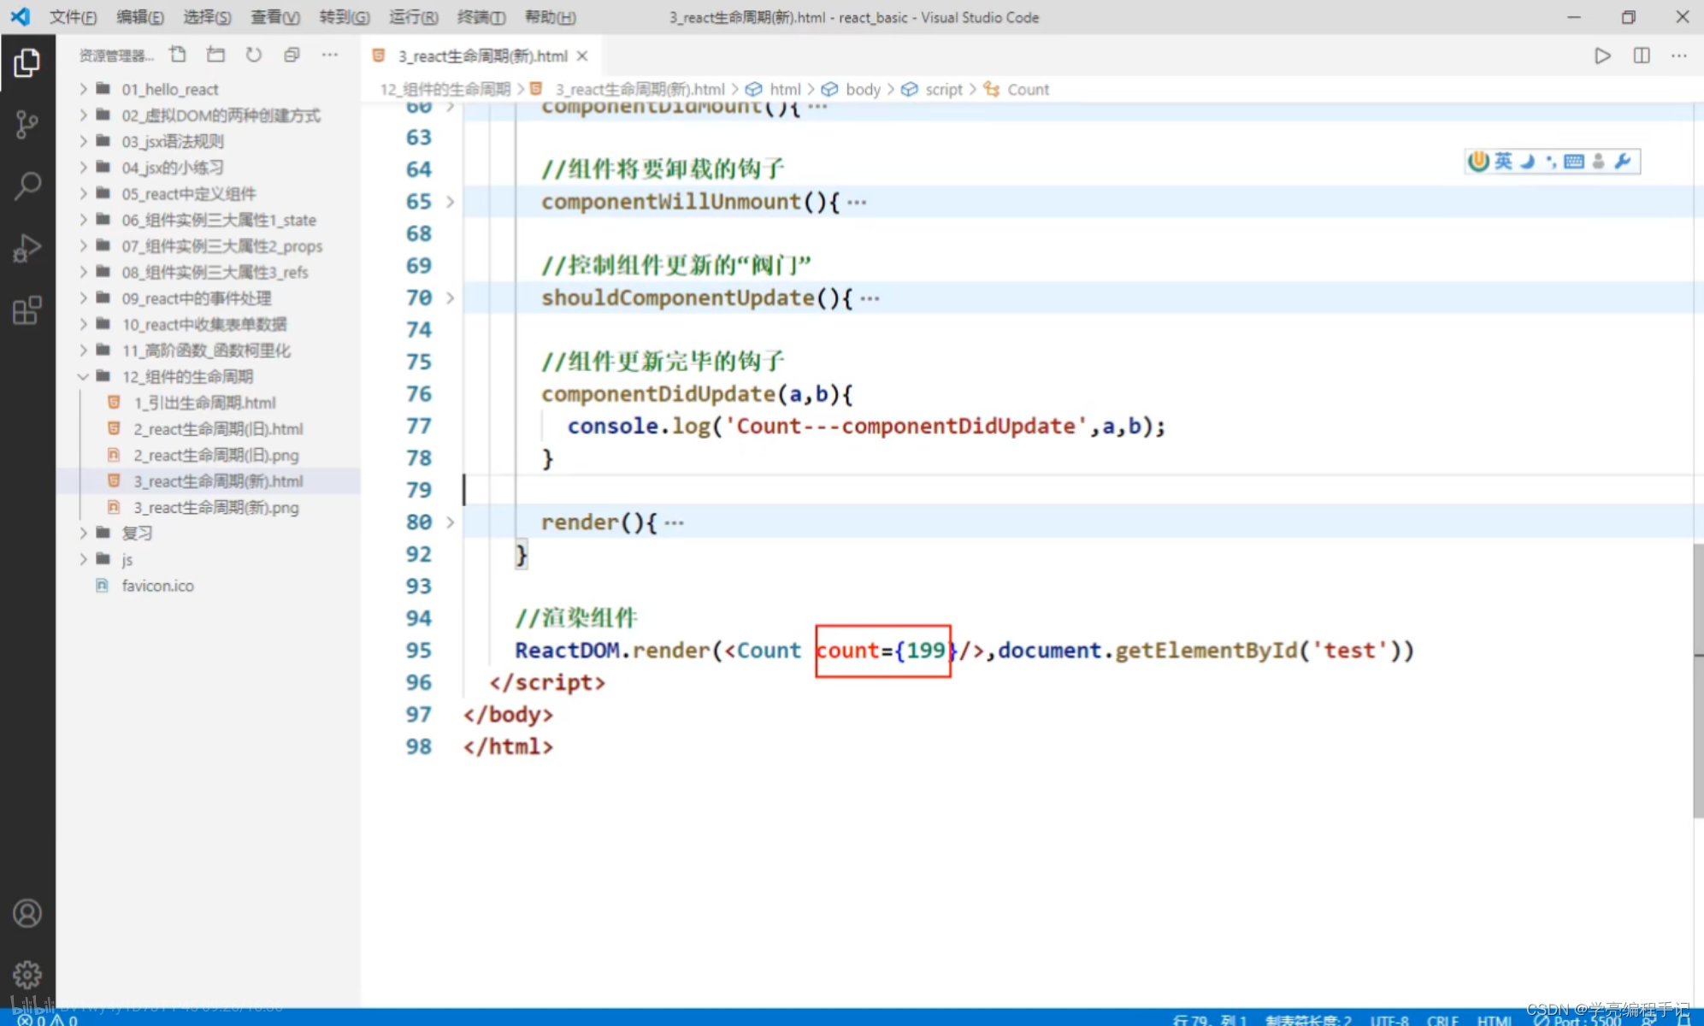Close the 3_react生命周期(新).html tab
1704x1026 pixels.
(x=582, y=56)
